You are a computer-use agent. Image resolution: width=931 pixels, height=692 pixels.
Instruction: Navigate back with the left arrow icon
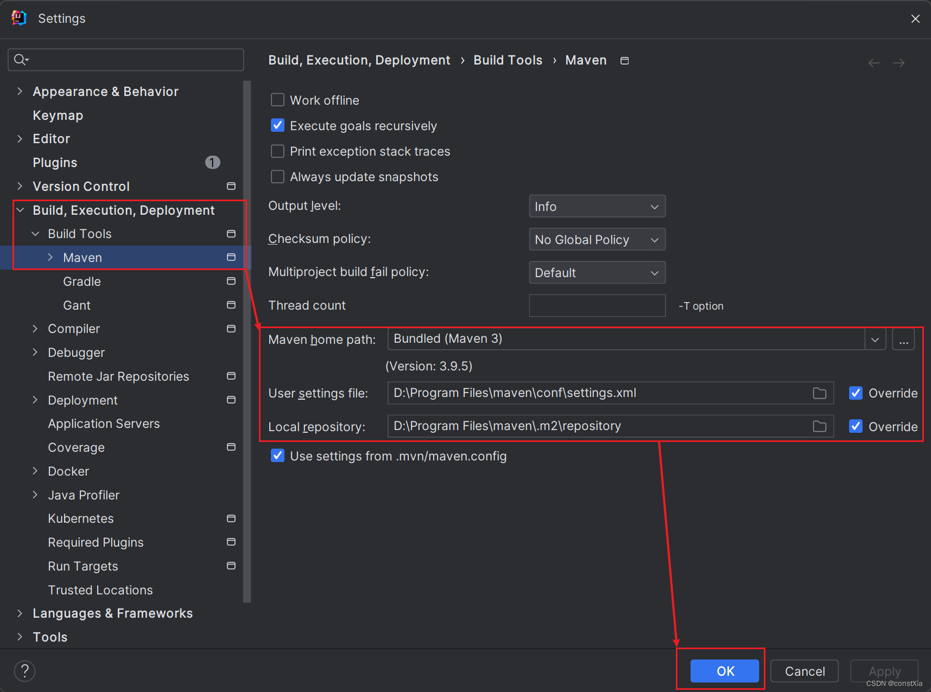(x=874, y=63)
